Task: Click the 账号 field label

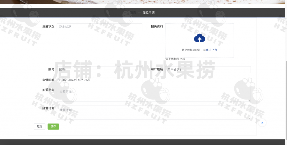Action: click(x=52, y=69)
